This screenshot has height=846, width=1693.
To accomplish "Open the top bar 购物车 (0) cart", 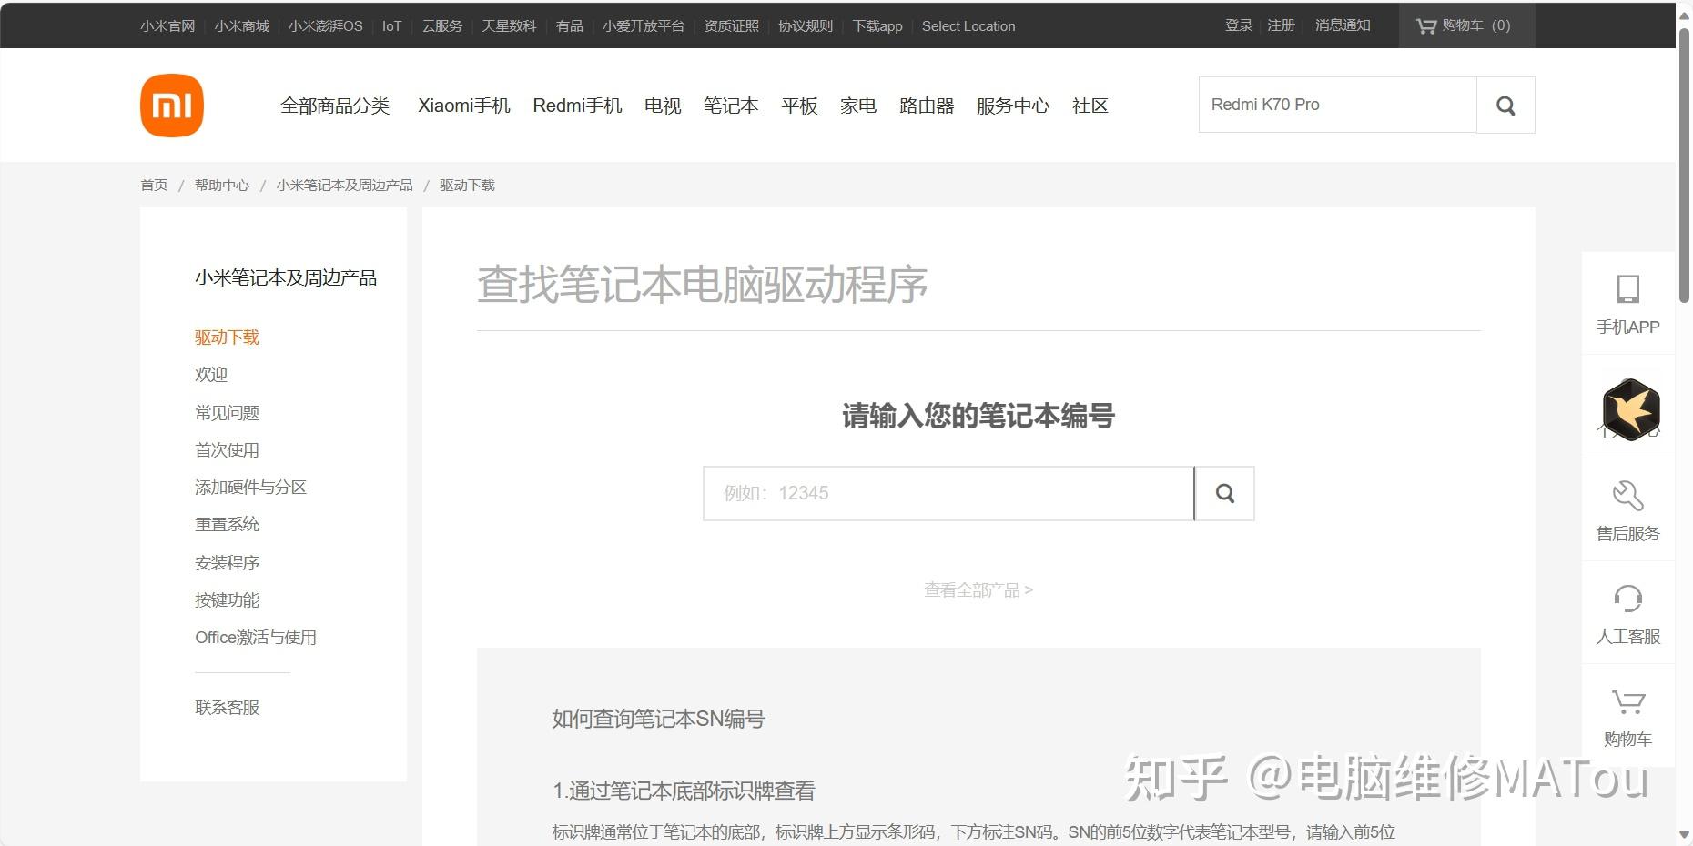I will (1465, 25).
